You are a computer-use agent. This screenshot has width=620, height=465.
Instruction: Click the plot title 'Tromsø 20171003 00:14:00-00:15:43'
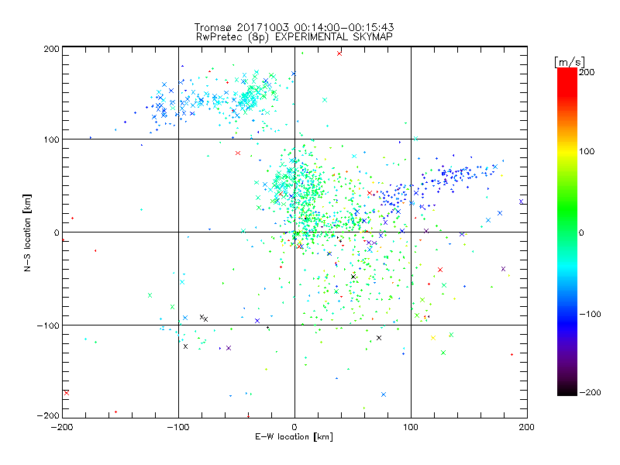click(x=294, y=27)
